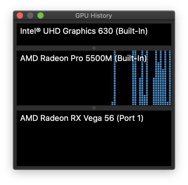The image size is (188, 185).
Task: Click the wide blue bar cluster near right
Action: 162,78
